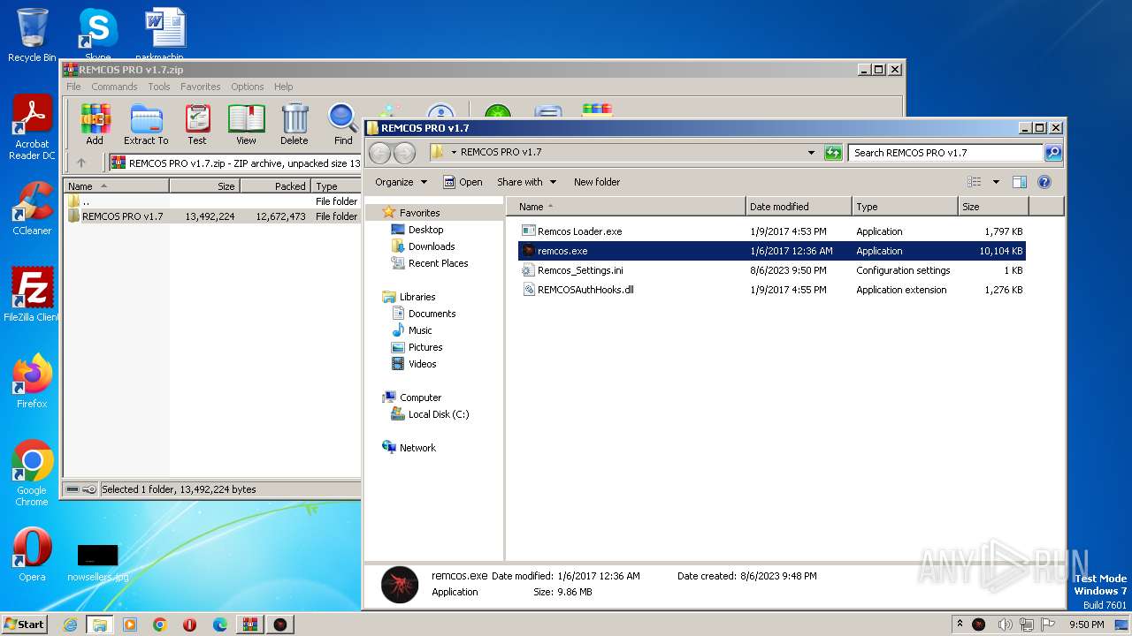The image size is (1132, 636).
Task: Select the REMCOSAuthHooks.dll file
Action: pos(772,290)
